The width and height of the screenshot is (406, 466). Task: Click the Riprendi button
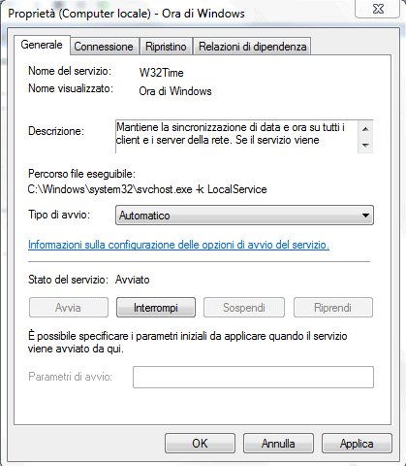pos(333,308)
